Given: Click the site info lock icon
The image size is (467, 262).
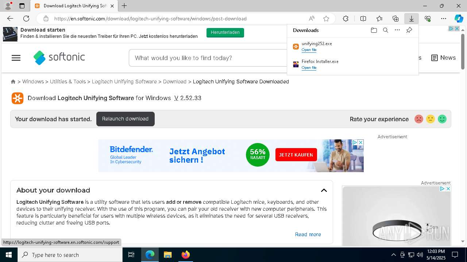Looking at the screenshot, I should click(46, 19).
